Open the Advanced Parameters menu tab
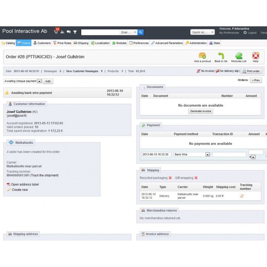 pos(167,43)
